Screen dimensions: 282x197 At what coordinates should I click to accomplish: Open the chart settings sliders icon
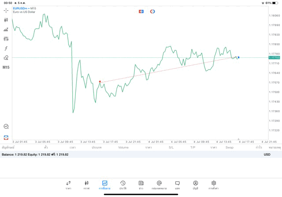pos(6,39)
